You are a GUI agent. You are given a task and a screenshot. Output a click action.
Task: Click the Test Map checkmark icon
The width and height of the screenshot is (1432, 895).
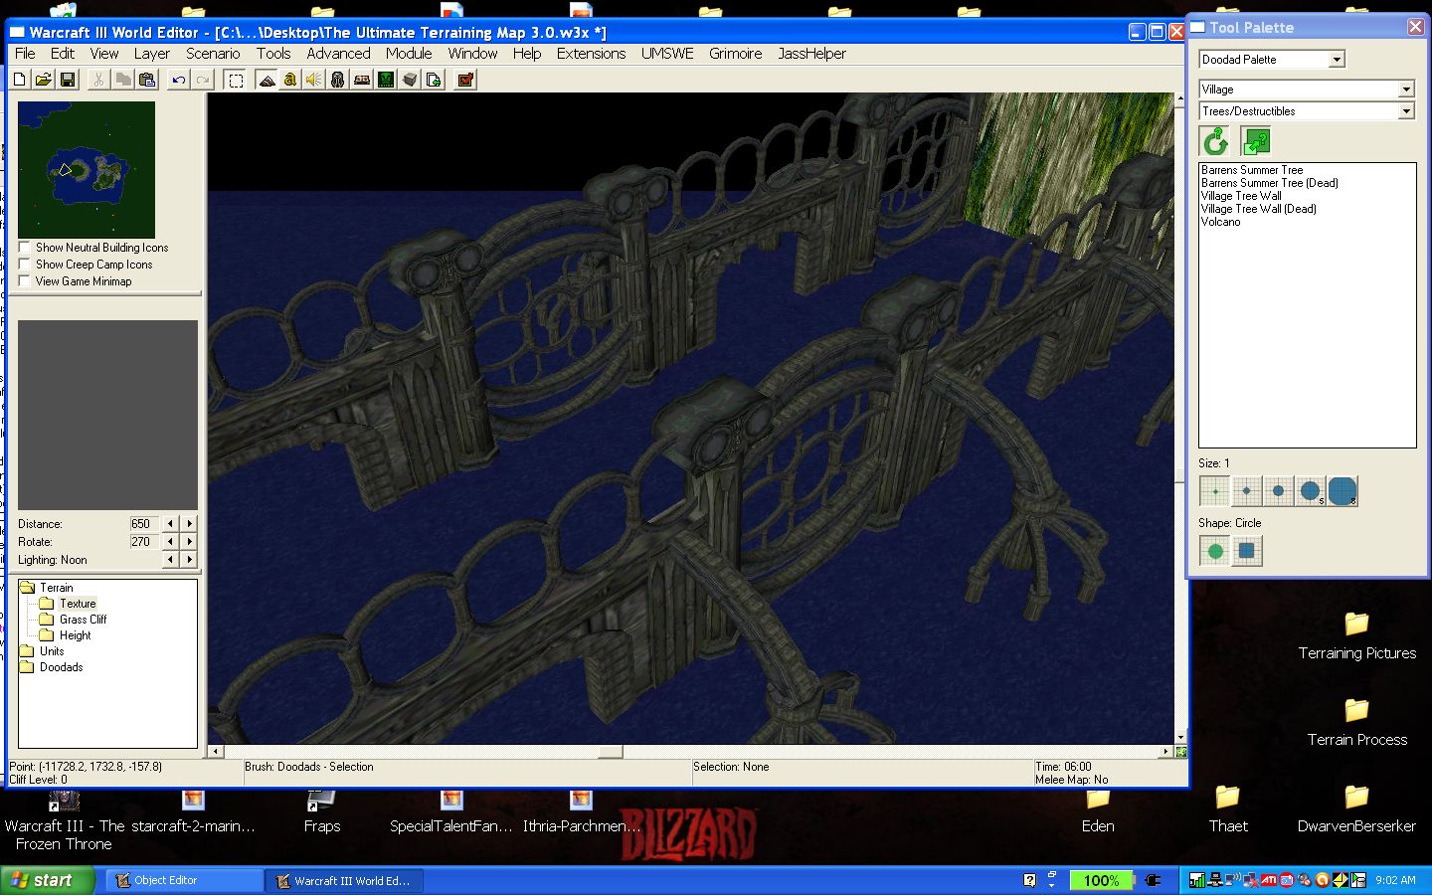[x=464, y=80]
